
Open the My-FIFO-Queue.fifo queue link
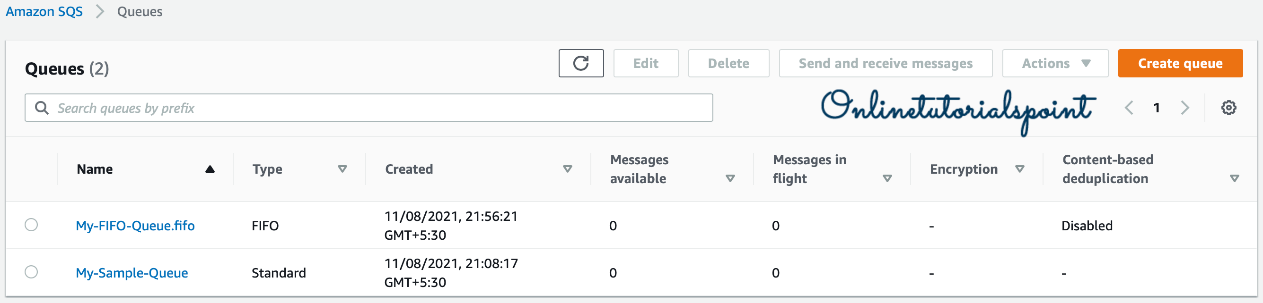[x=135, y=226]
